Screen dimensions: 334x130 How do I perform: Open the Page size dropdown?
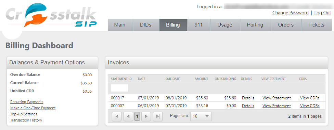pos(201,116)
